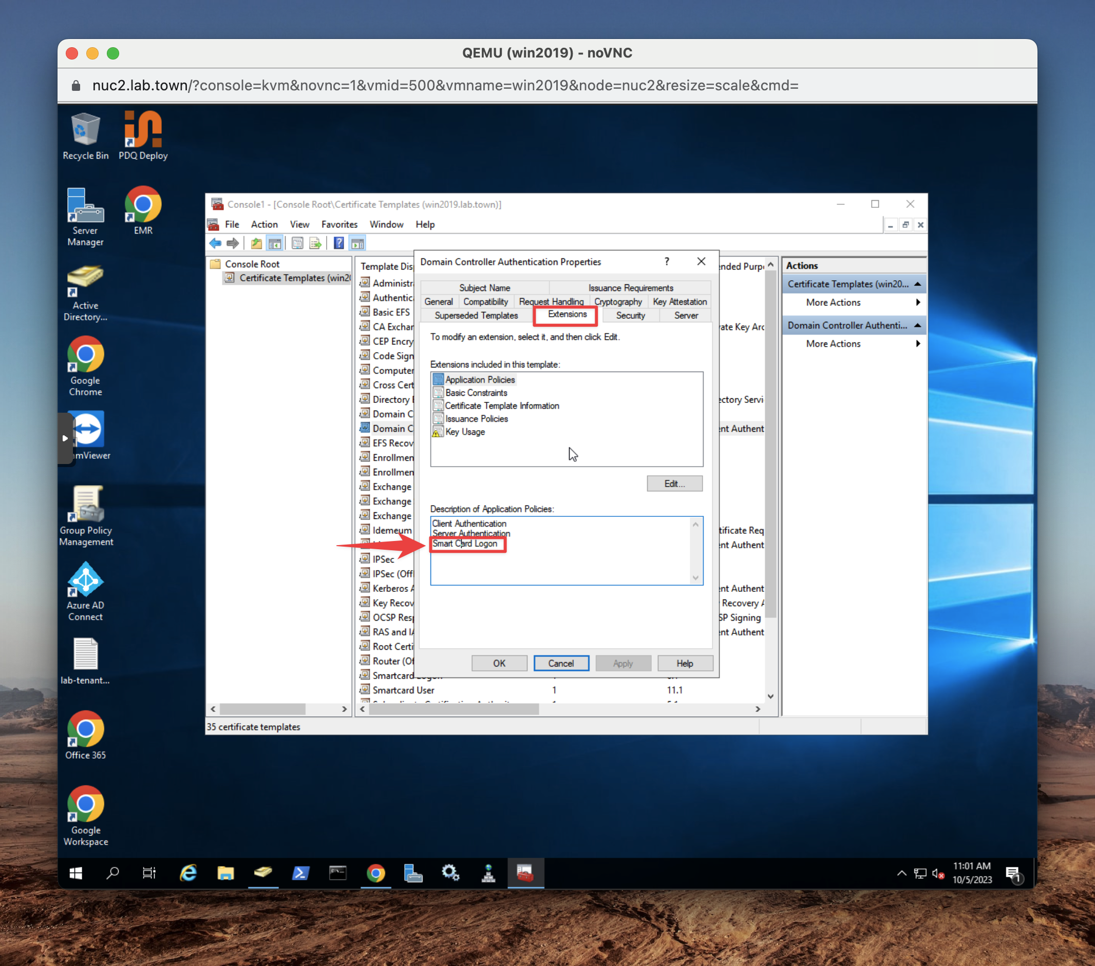
Task: Click the Back arrow in MMC toolbar
Action: [215, 244]
